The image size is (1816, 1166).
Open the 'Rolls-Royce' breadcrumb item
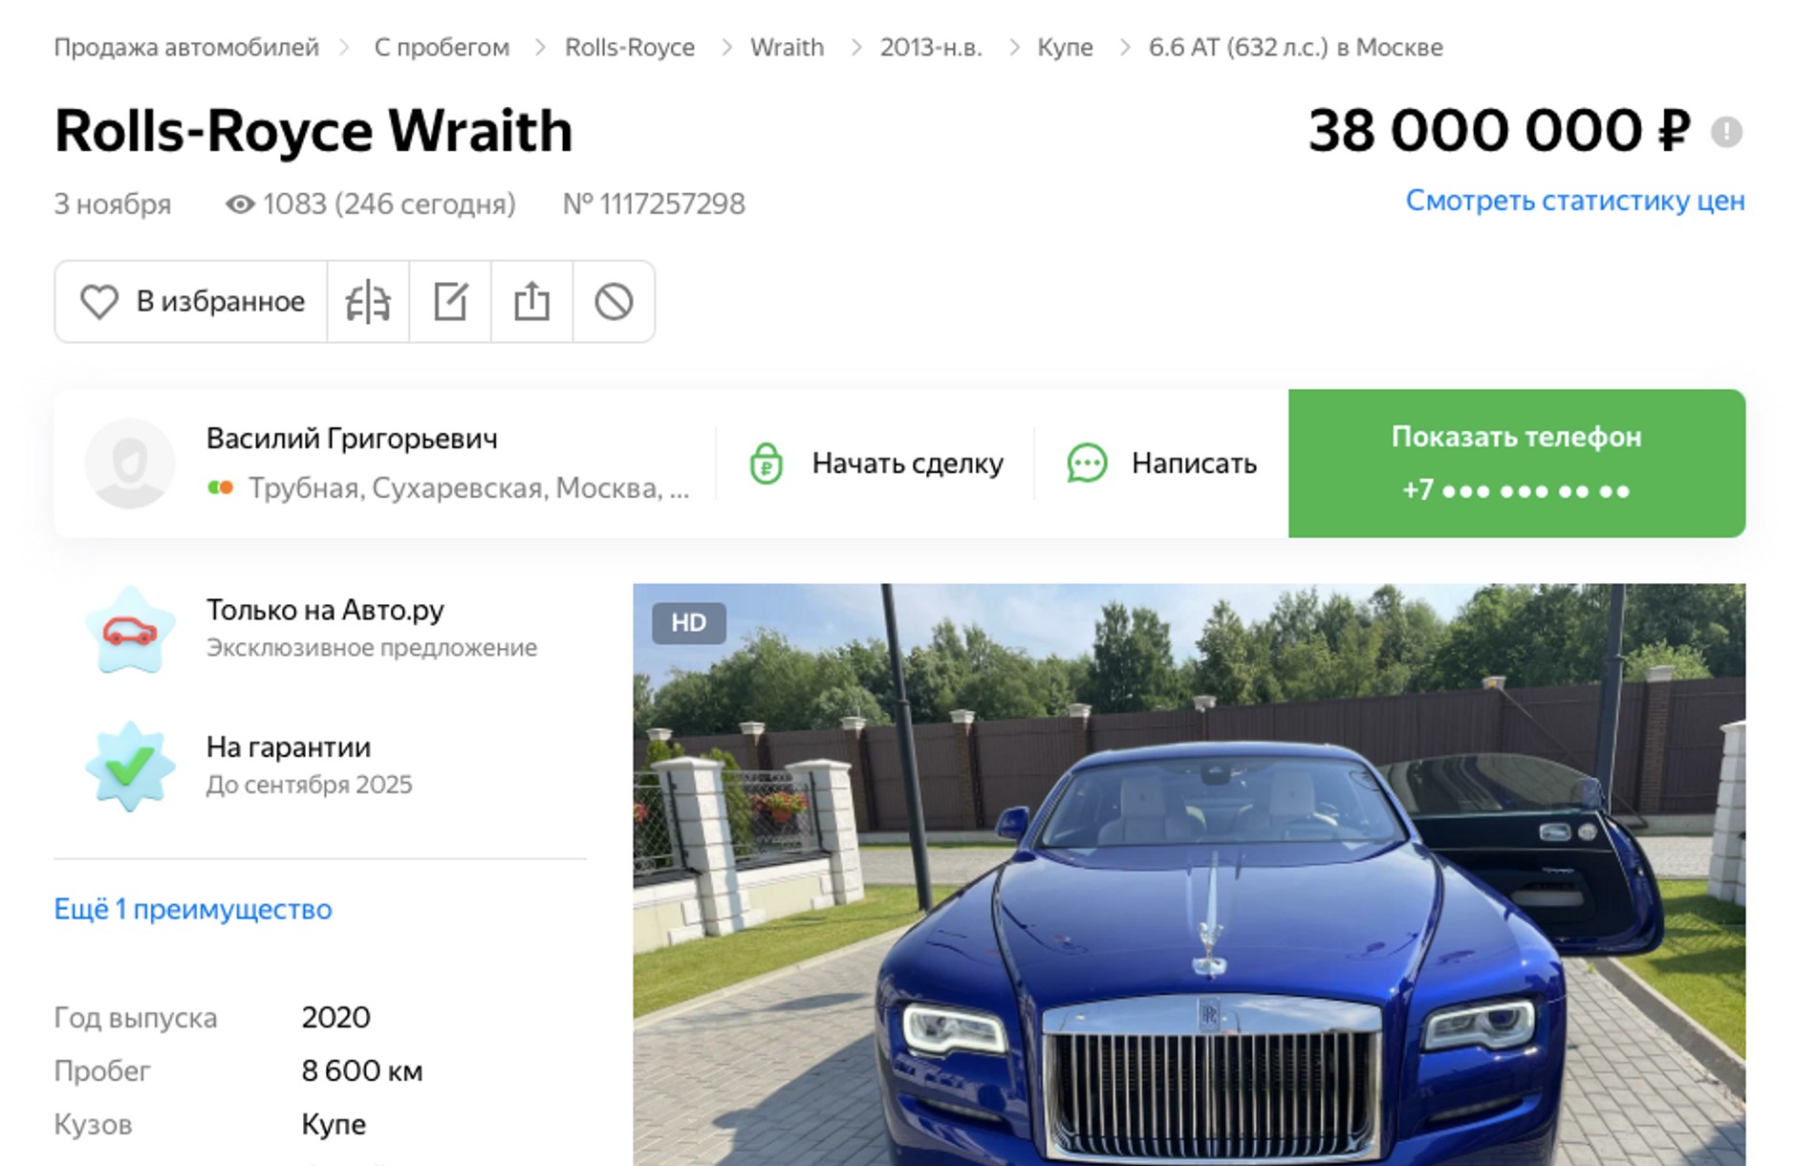629,47
